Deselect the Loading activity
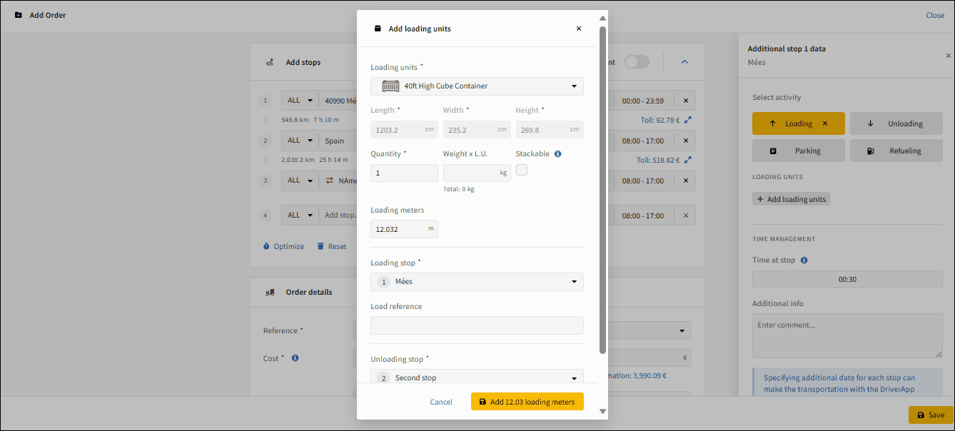The width and height of the screenshot is (955, 431). coord(825,123)
